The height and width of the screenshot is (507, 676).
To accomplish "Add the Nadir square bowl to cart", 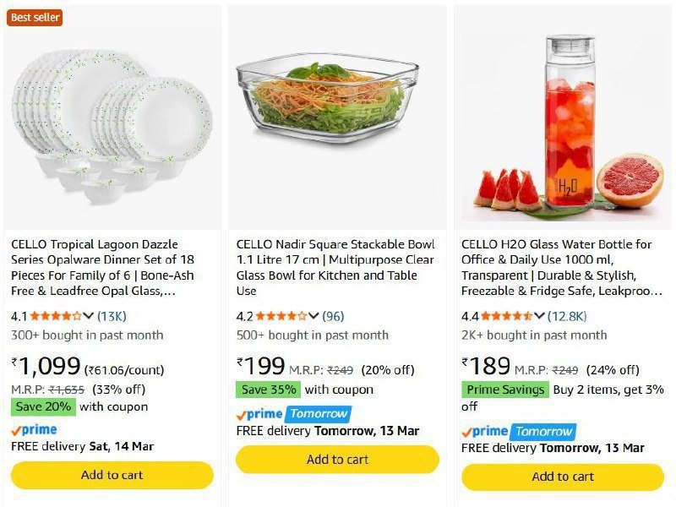I will 337,460.
